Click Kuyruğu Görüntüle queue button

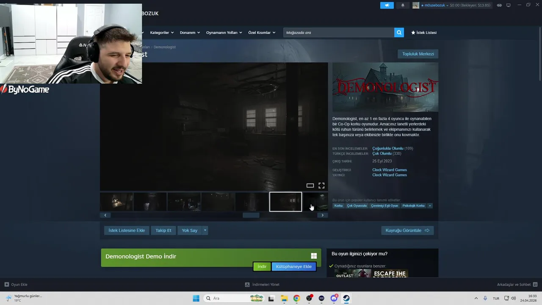[407, 230]
